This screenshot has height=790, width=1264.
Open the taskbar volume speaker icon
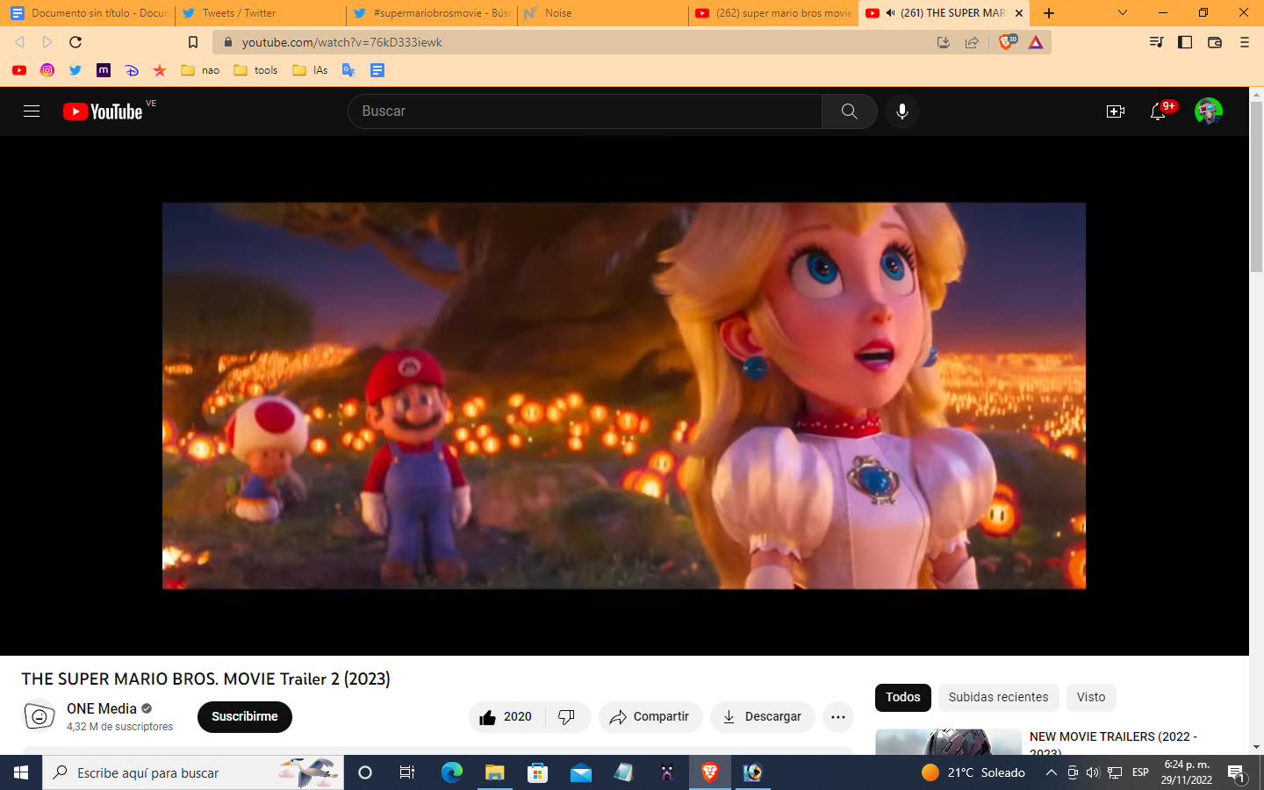tap(1093, 772)
